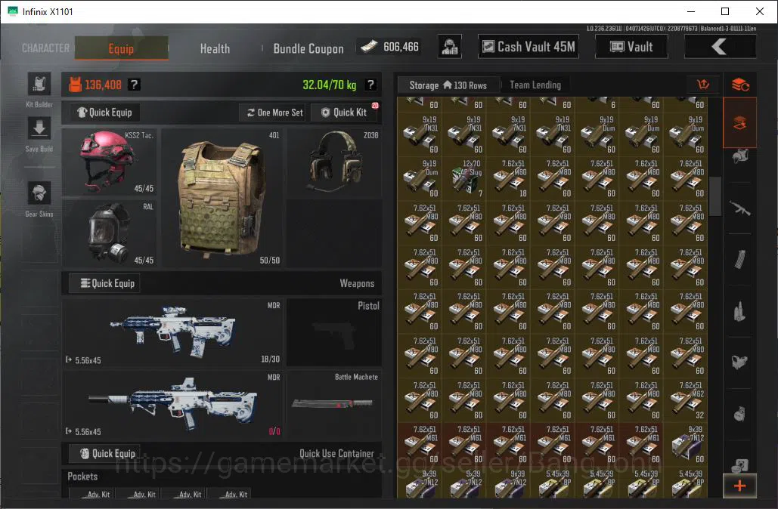This screenshot has width=778, height=509.
Task: Click the Save Build download icon
Action: pos(39,129)
